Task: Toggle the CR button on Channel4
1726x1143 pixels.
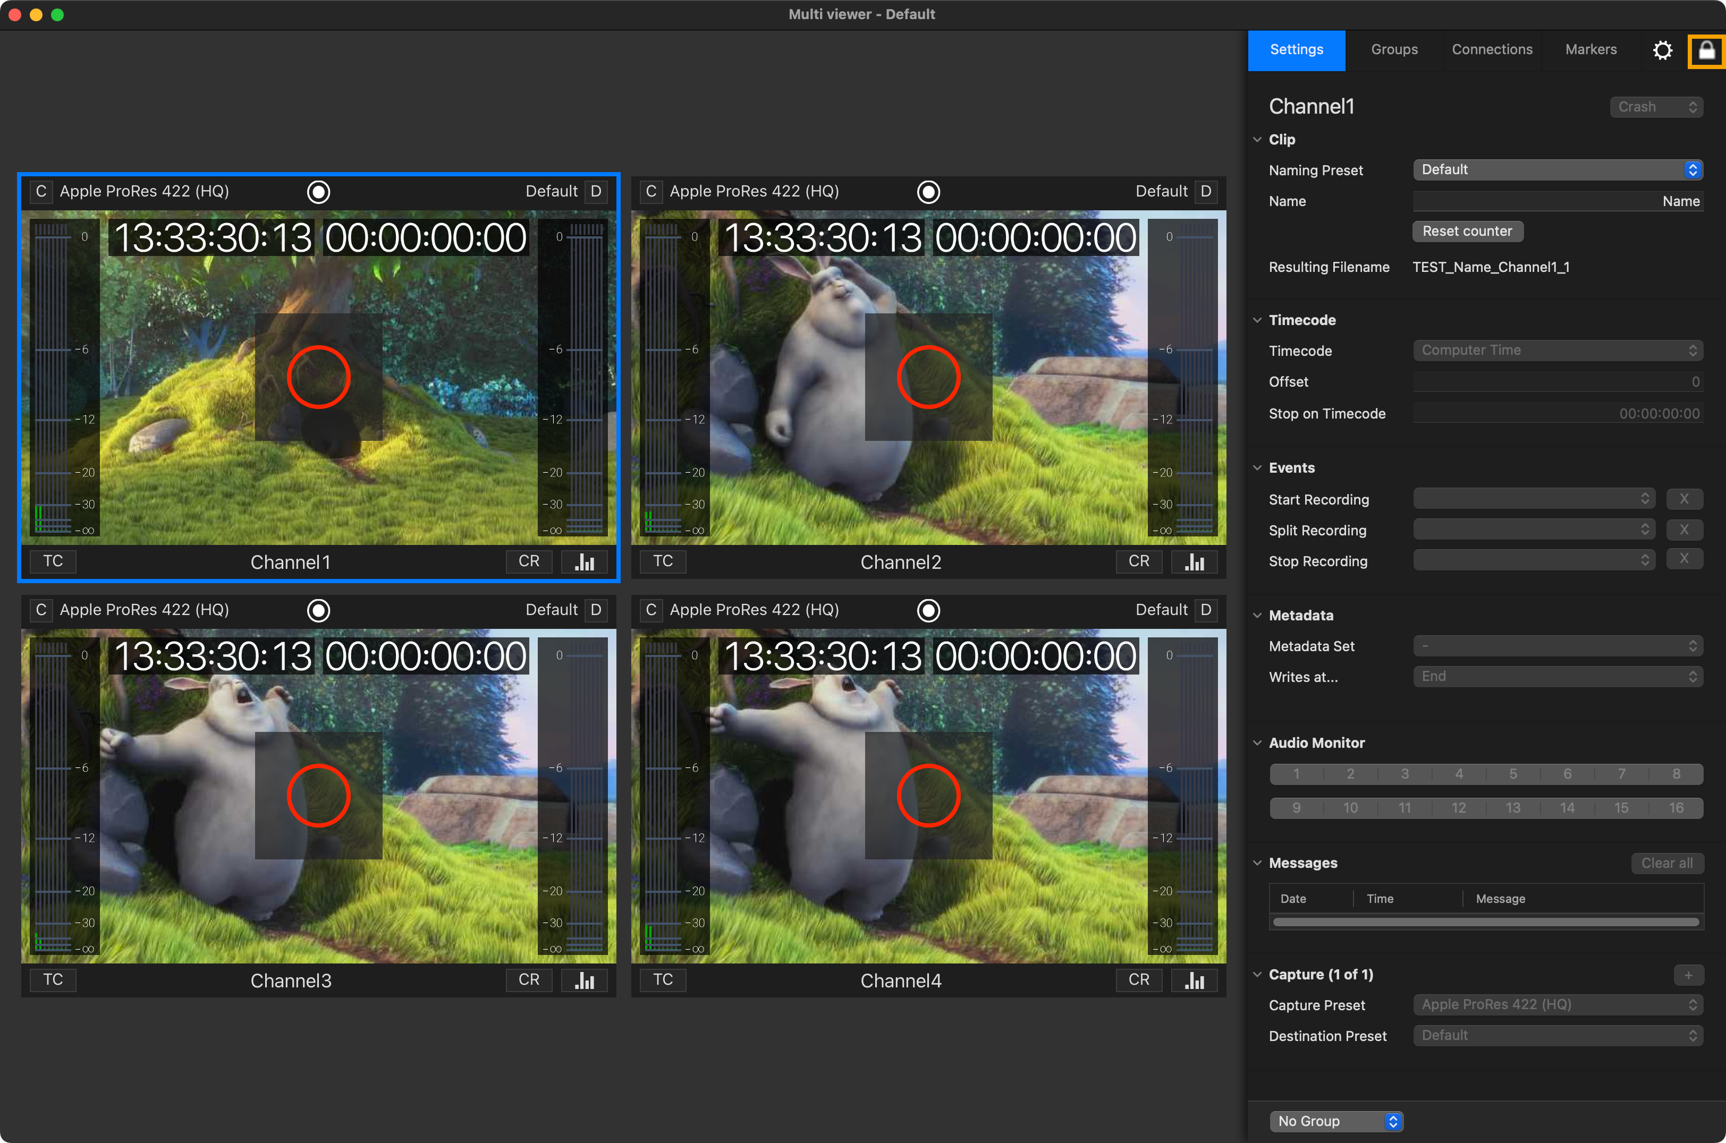Action: coord(1138,980)
